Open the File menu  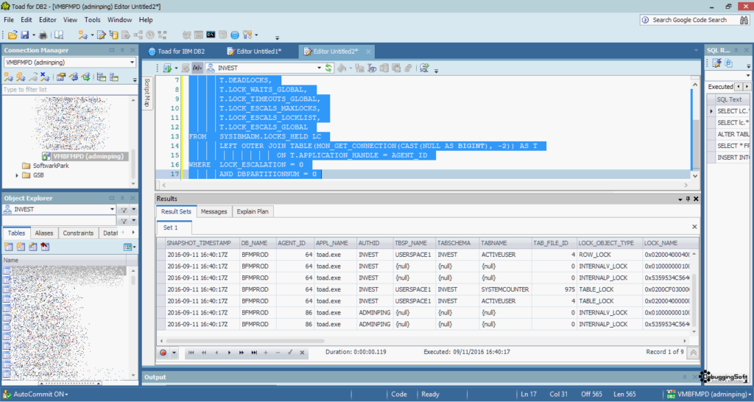(x=9, y=20)
